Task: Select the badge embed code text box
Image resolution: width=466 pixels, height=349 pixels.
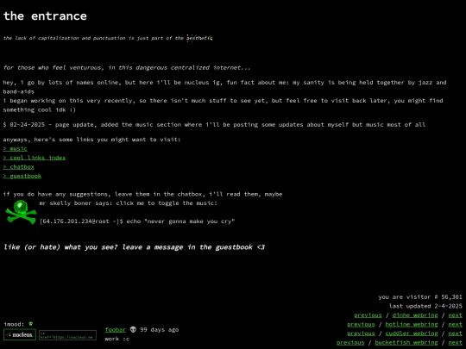Action: coord(68,335)
